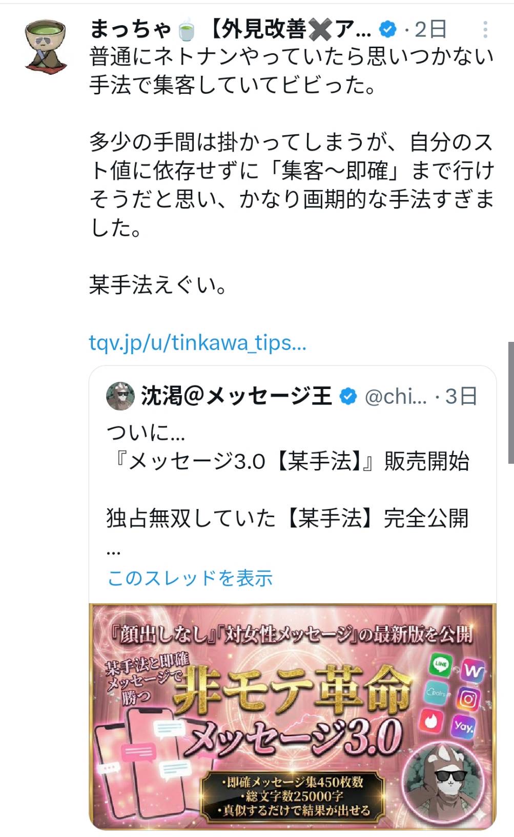Viewport: 514px width, 837px height.
Task: Show this thread via このスレッドを表示
Action: tap(190, 578)
